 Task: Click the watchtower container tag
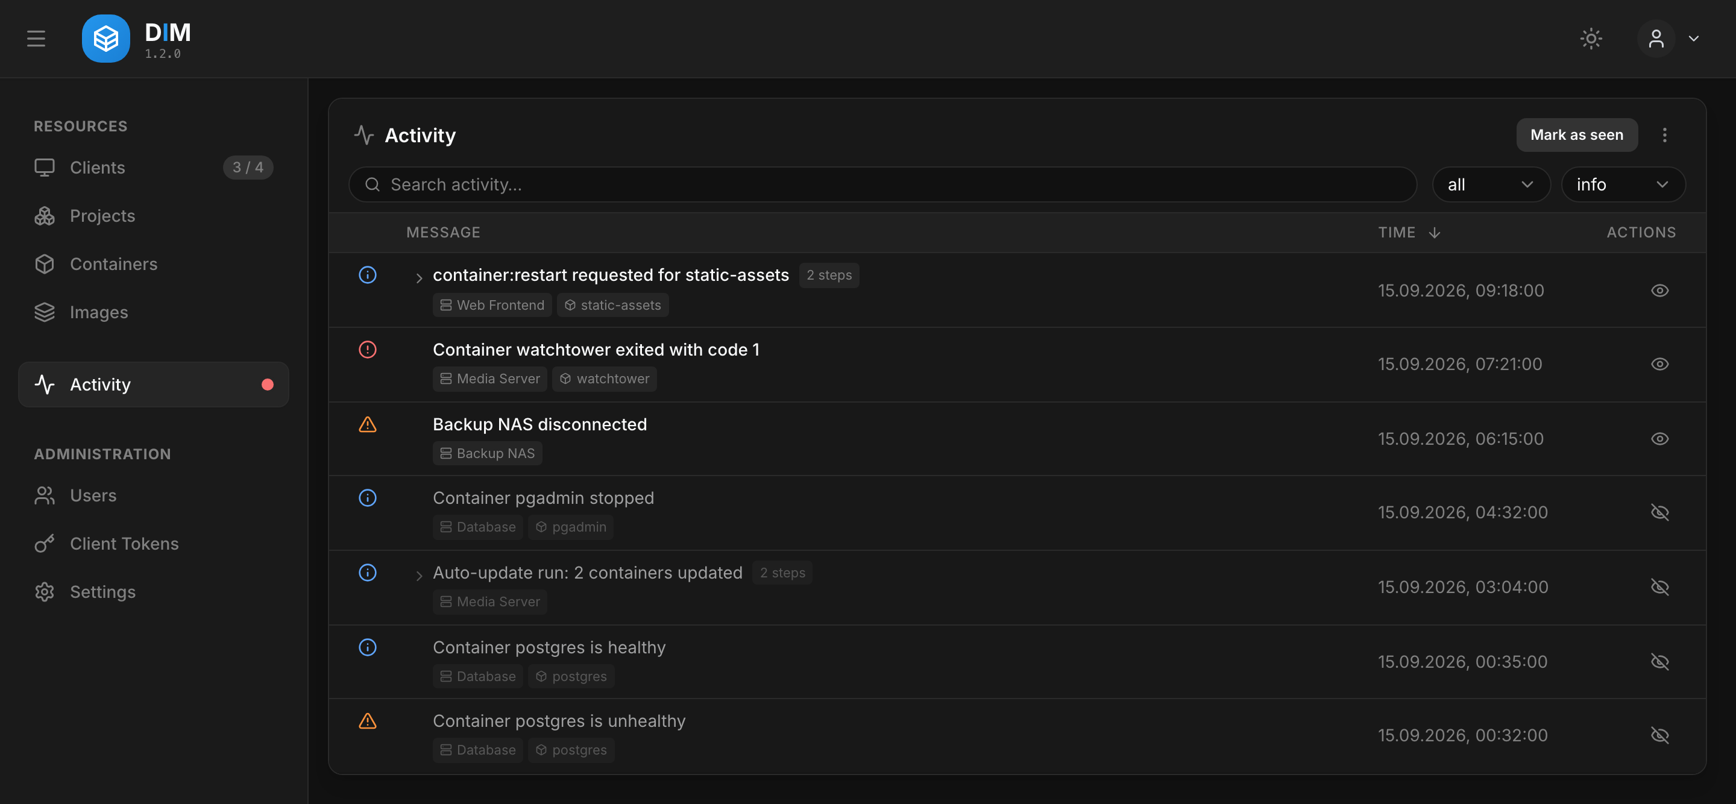605,378
